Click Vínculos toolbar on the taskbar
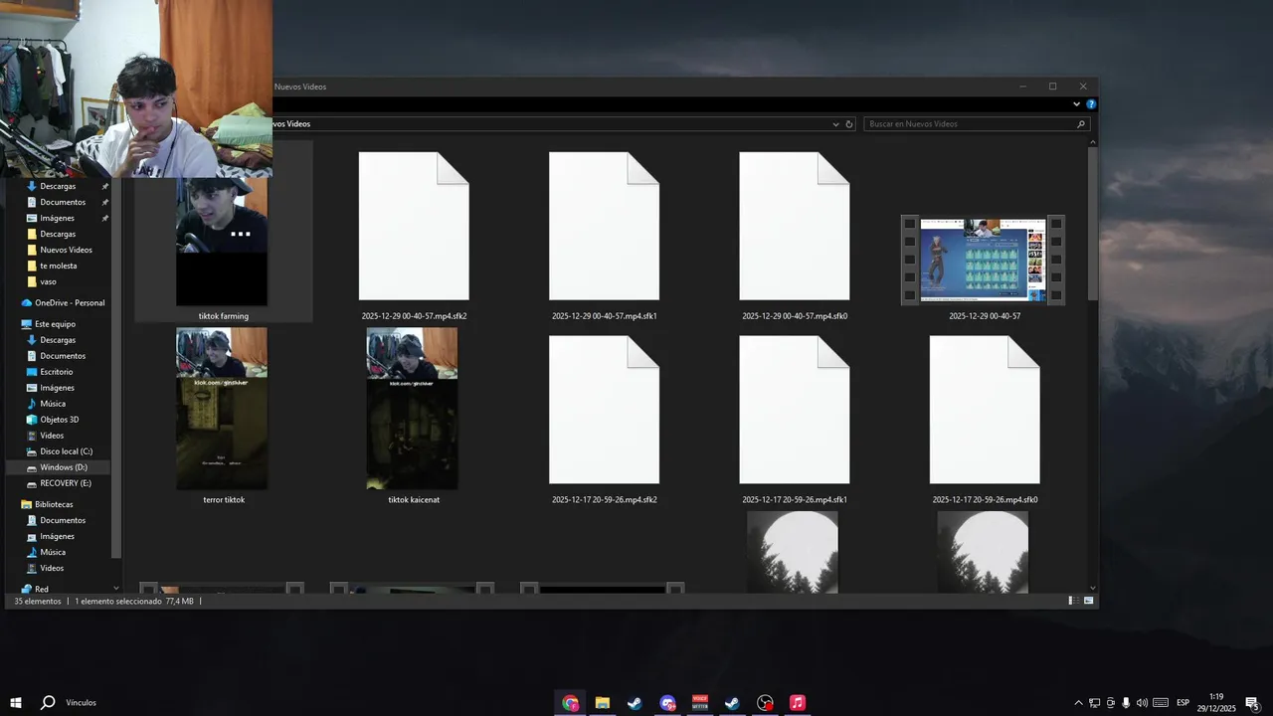 coord(81,703)
